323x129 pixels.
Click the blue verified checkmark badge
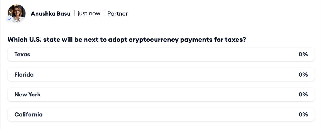coord(10,19)
